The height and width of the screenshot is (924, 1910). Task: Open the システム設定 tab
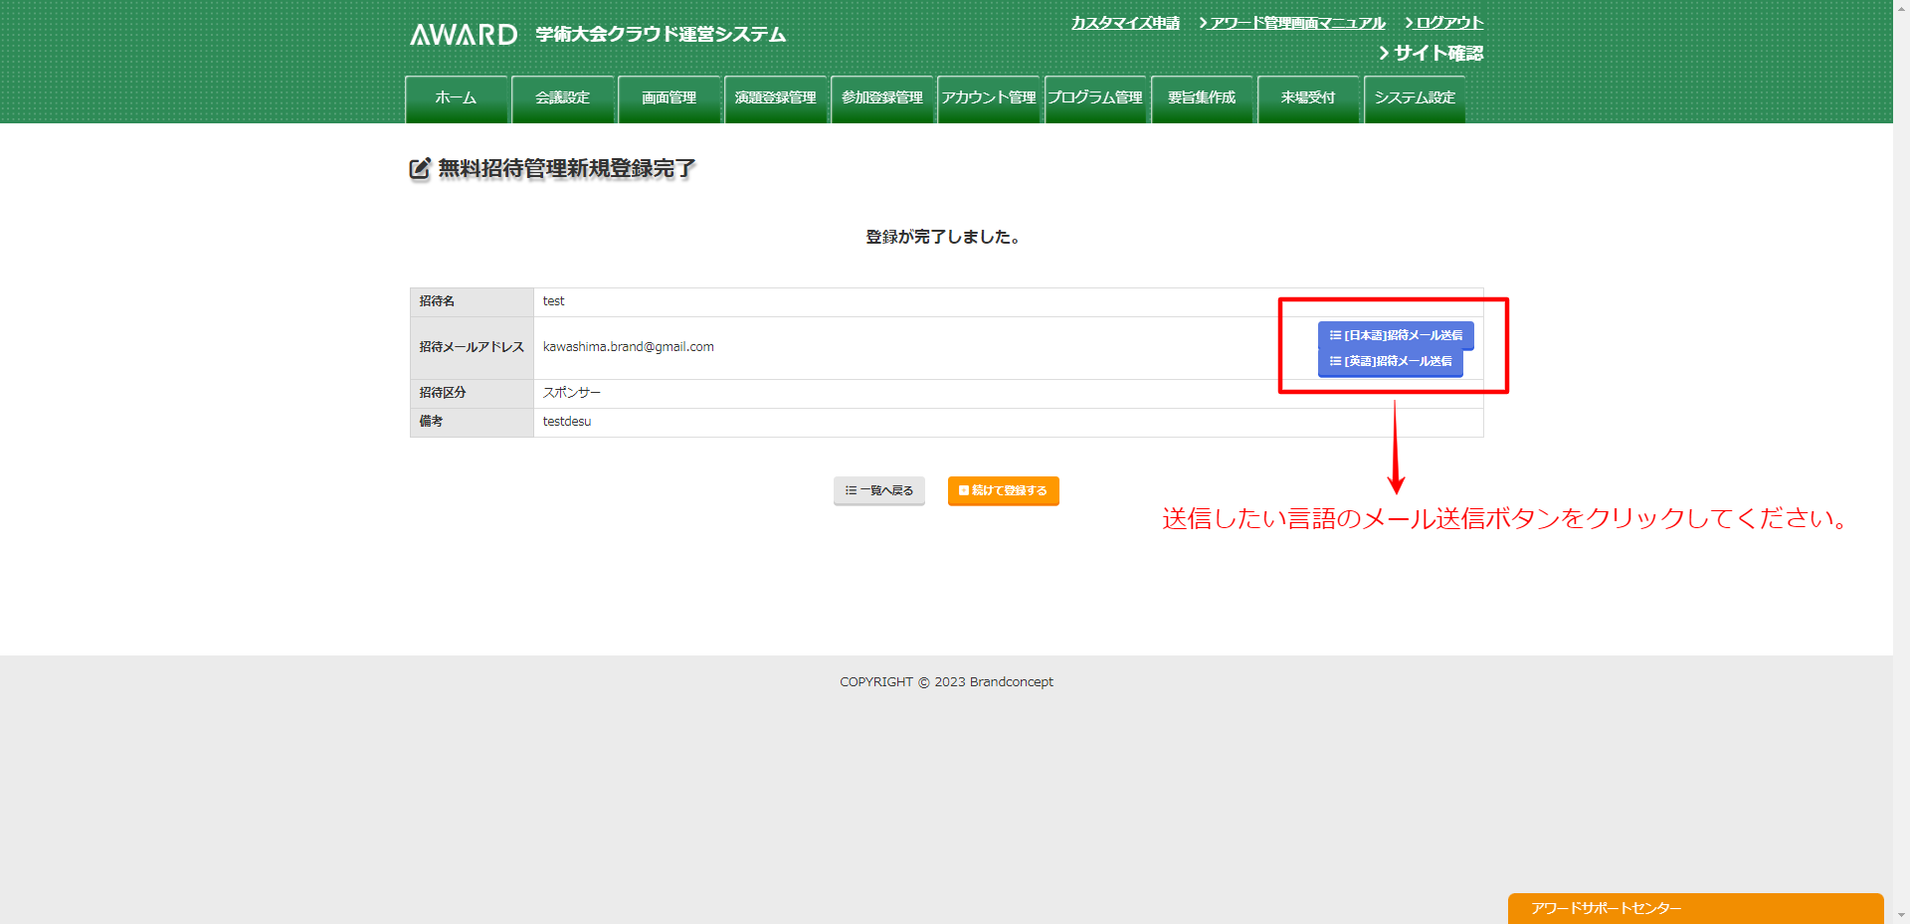1414,98
